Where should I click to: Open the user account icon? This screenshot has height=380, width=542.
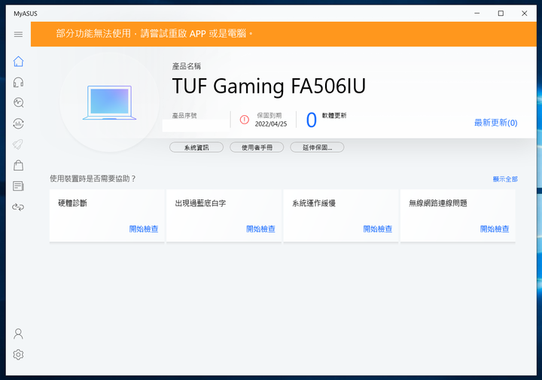[18, 333]
